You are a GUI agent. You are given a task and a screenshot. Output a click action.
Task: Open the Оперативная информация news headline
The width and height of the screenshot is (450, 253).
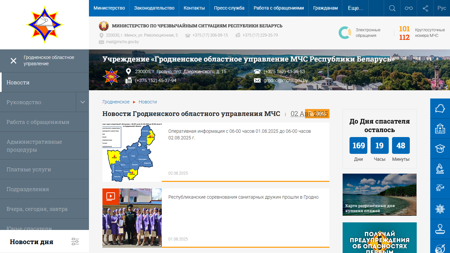[x=239, y=134]
